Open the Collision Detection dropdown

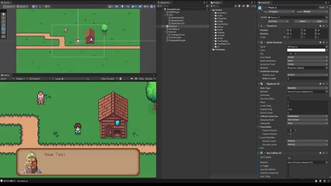pyautogui.click(x=307, y=116)
